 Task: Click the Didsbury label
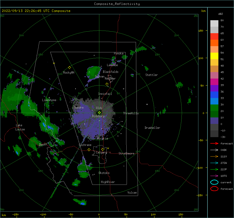click(98, 116)
